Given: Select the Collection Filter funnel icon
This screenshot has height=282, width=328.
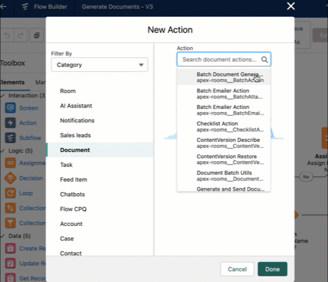Looking at the screenshot, I should point(10,223).
